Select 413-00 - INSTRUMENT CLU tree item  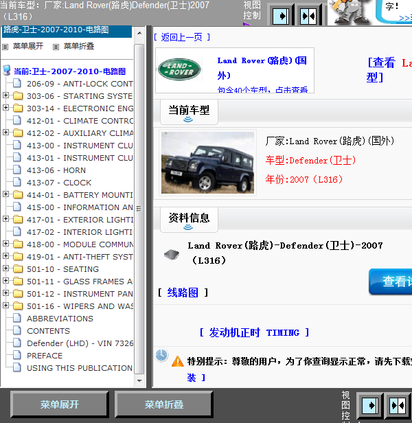click(x=80, y=146)
